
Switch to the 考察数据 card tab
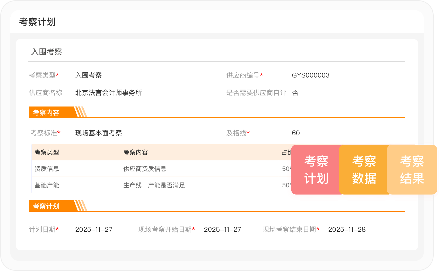click(x=364, y=170)
